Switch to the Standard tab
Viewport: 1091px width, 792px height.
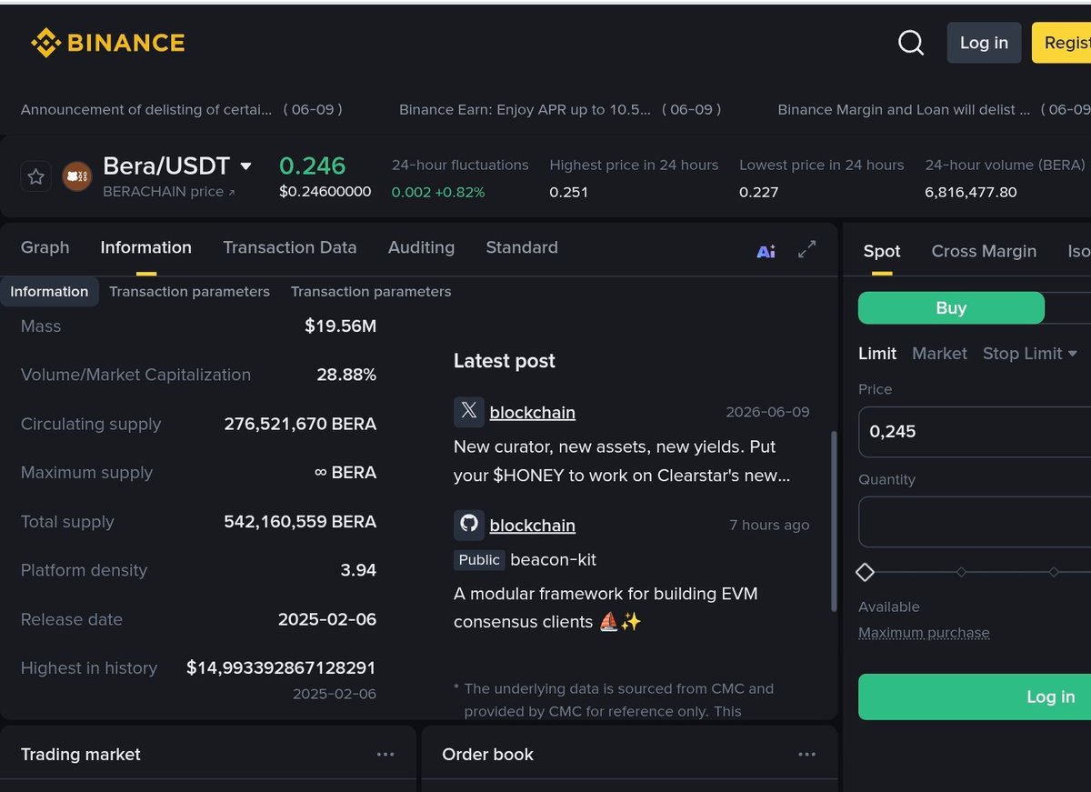[x=522, y=247]
